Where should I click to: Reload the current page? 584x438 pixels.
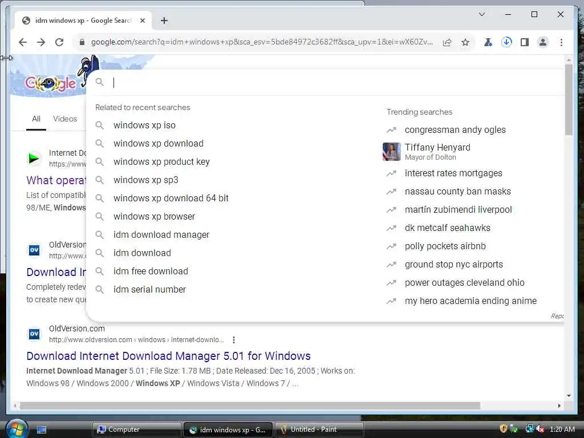click(59, 42)
